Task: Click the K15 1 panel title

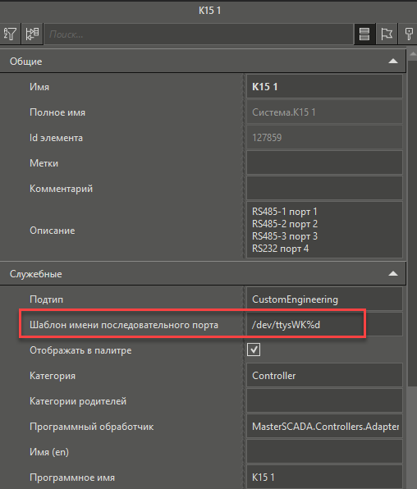Action: point(210,11)
